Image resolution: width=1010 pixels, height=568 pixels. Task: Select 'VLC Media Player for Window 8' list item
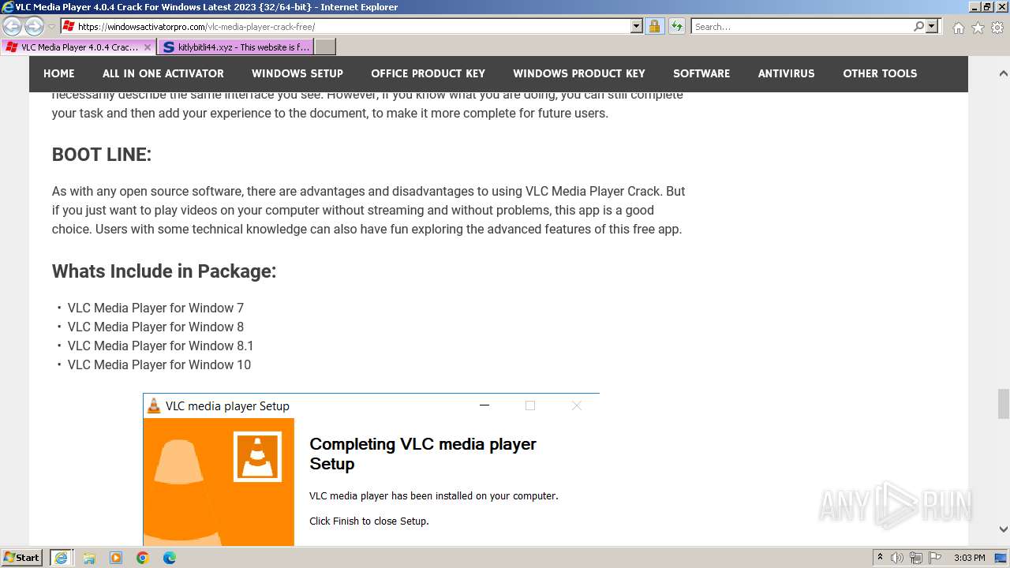155,327
